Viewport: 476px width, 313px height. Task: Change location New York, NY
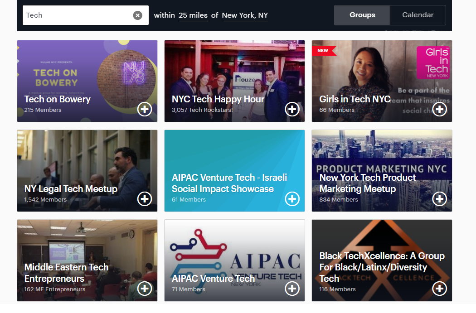click(x=245, y=15)
